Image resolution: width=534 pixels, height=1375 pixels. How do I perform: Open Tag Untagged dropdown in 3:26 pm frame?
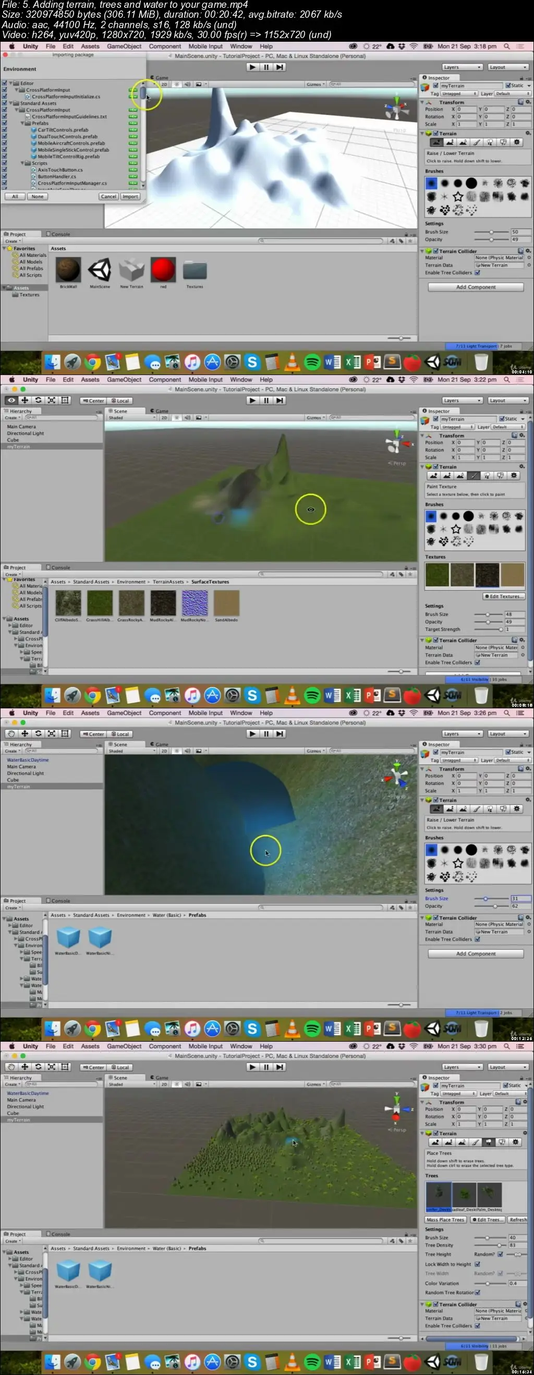point(458,760)
